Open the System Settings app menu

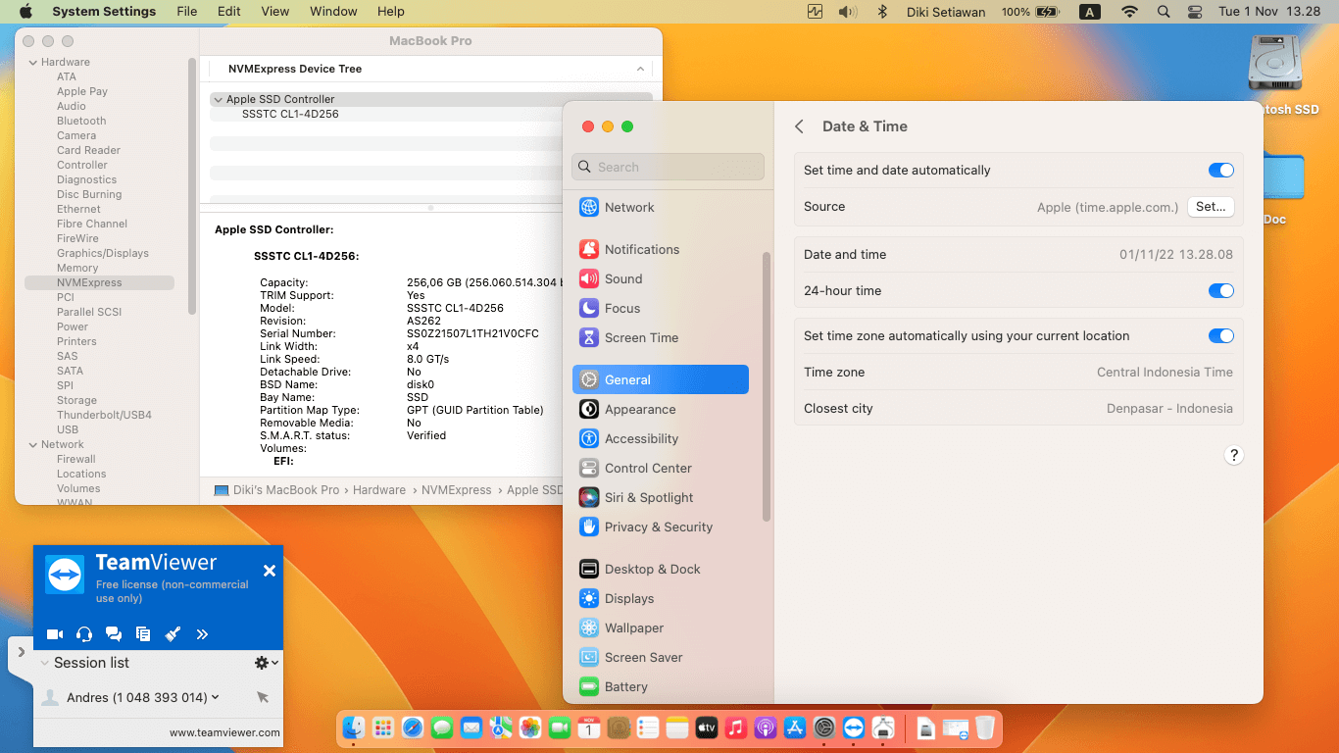(x=104, y=12)
